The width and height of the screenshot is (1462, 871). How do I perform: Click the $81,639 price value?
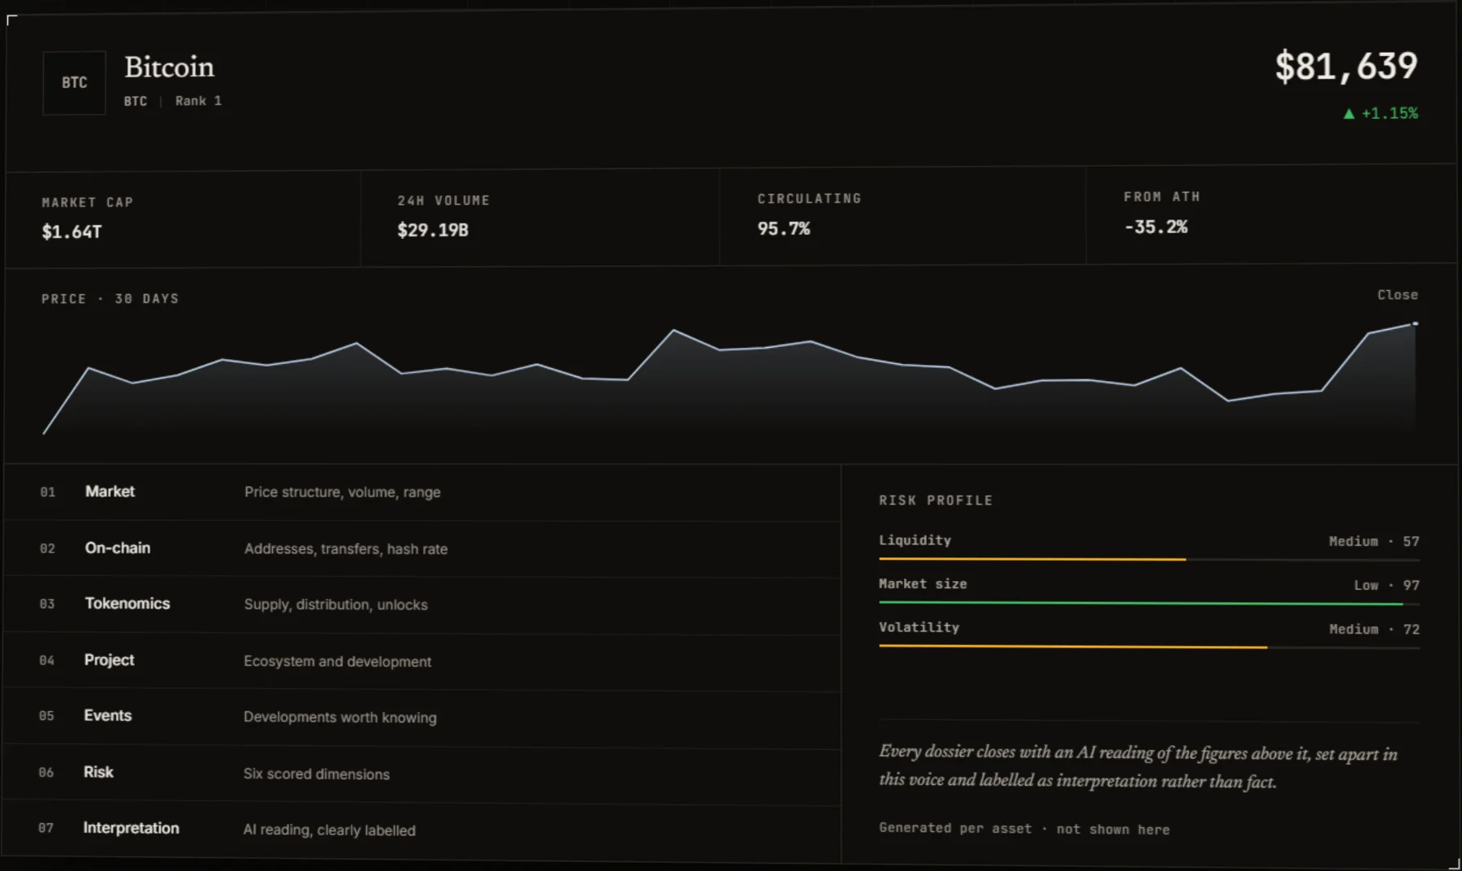tap(1346, 66)
